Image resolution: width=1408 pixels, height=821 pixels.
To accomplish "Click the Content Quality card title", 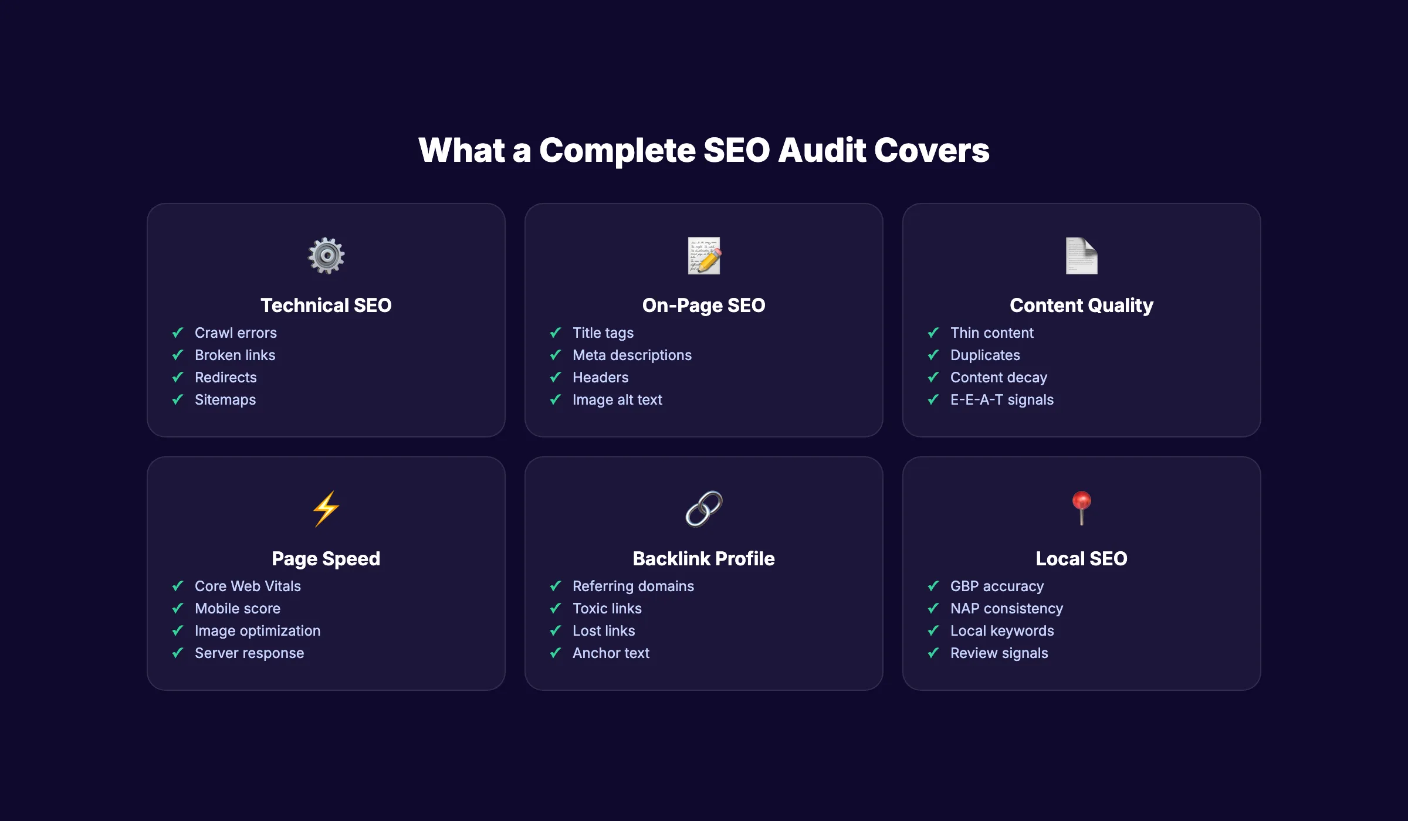I will 1081,305.
